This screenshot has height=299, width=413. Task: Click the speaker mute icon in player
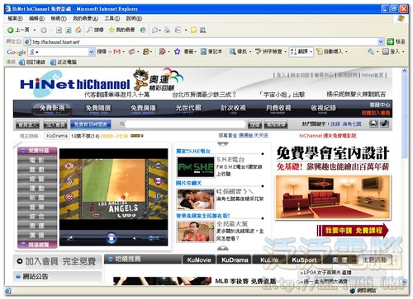(135, 238)
